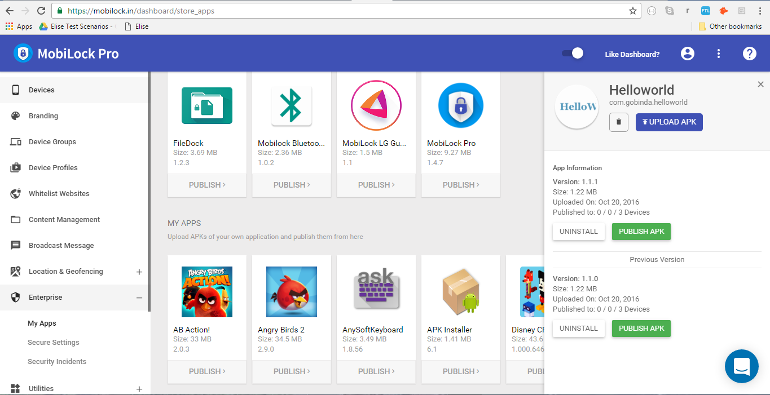Open Security Incidents under Enterprise
The width and height of the screenshot is (770, 395).
[x=57, y=362]
